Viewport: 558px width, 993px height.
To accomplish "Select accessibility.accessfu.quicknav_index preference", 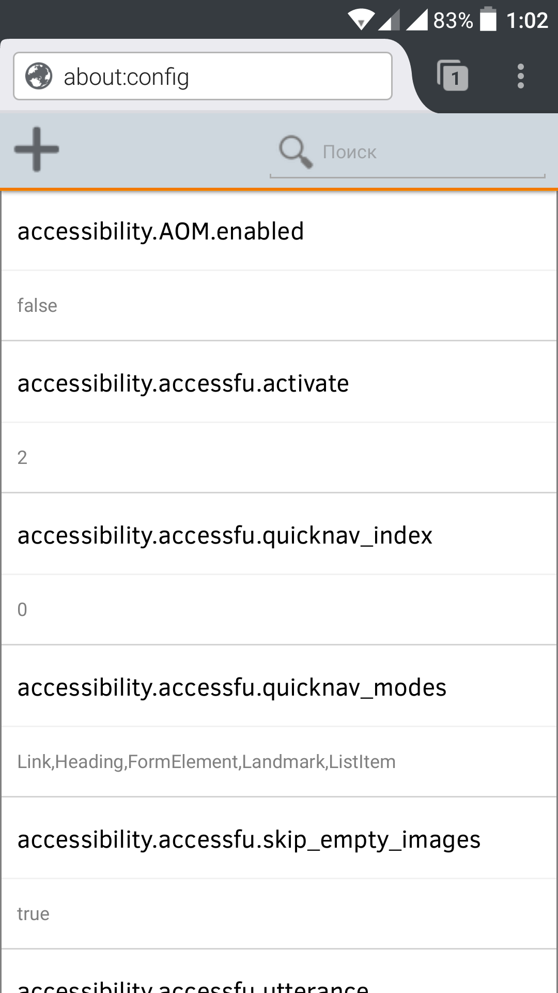I will [x=225, y=535].
